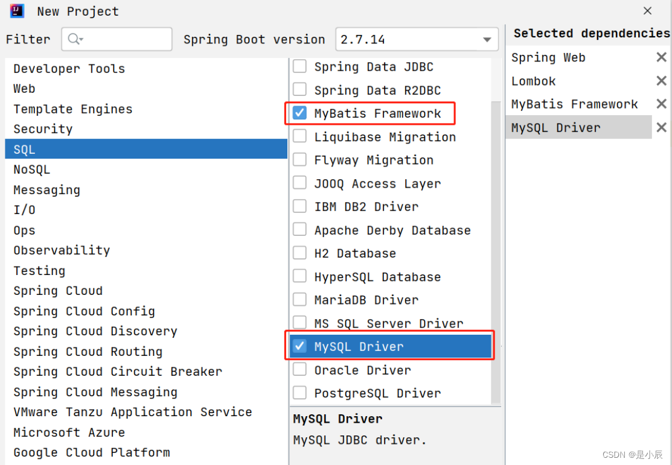Select the SQL category
This screenshot has height=465, width=672.
point(146,149)
